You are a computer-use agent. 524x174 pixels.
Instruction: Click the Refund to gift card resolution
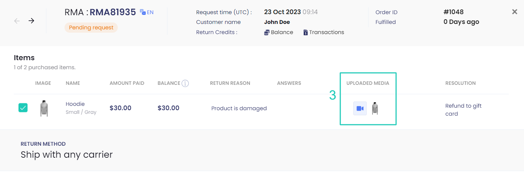tap(463, 110)
